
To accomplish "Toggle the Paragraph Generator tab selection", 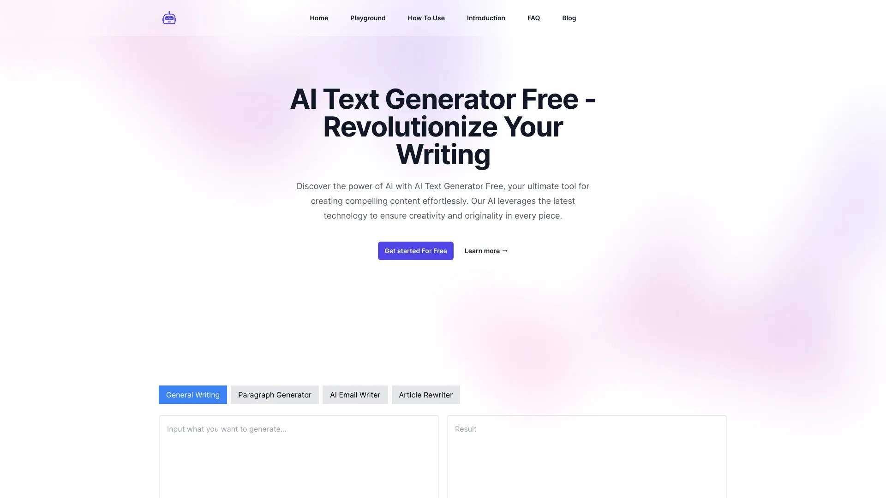I will pyautogui.click(x=275, y=394).
